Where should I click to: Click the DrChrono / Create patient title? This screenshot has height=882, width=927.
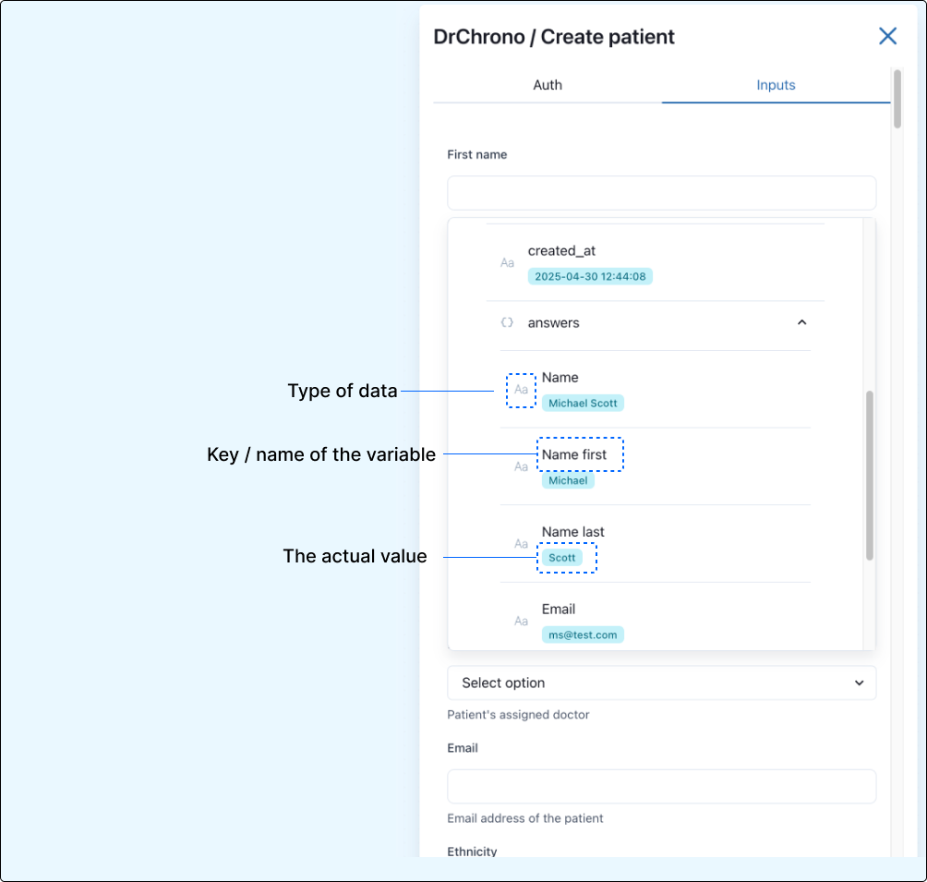553,37
